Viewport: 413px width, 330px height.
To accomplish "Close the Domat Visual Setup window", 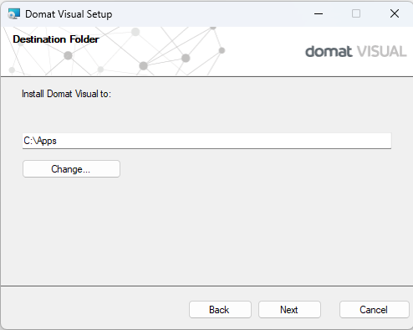I will click(395, 13).
